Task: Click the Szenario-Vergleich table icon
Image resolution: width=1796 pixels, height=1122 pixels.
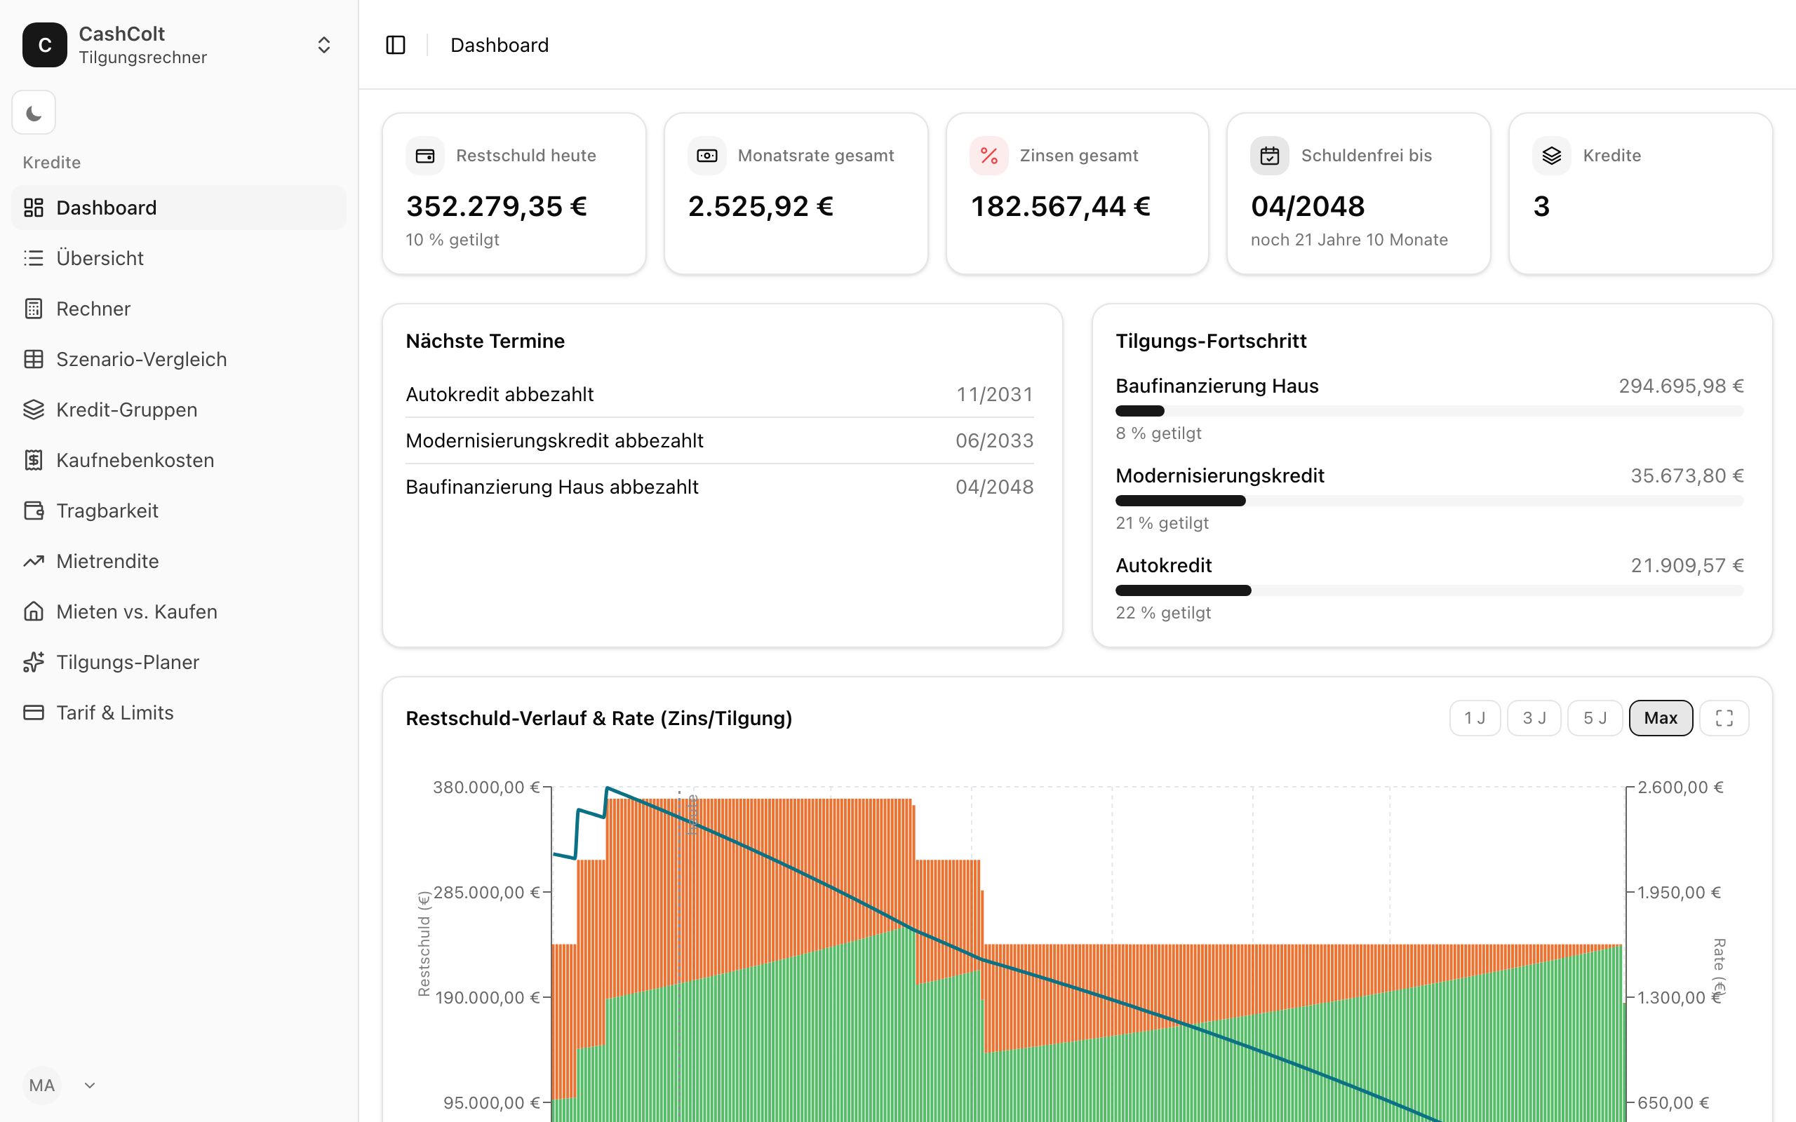Action: (34, 359)
